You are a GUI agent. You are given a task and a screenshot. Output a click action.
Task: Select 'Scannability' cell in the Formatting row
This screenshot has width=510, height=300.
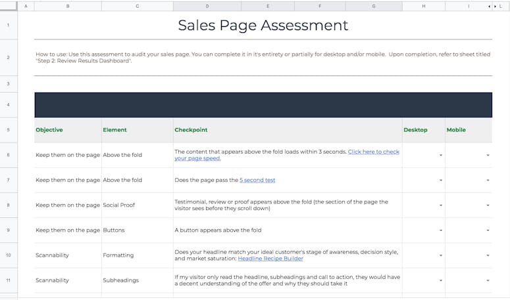click(x=68, y=255)
